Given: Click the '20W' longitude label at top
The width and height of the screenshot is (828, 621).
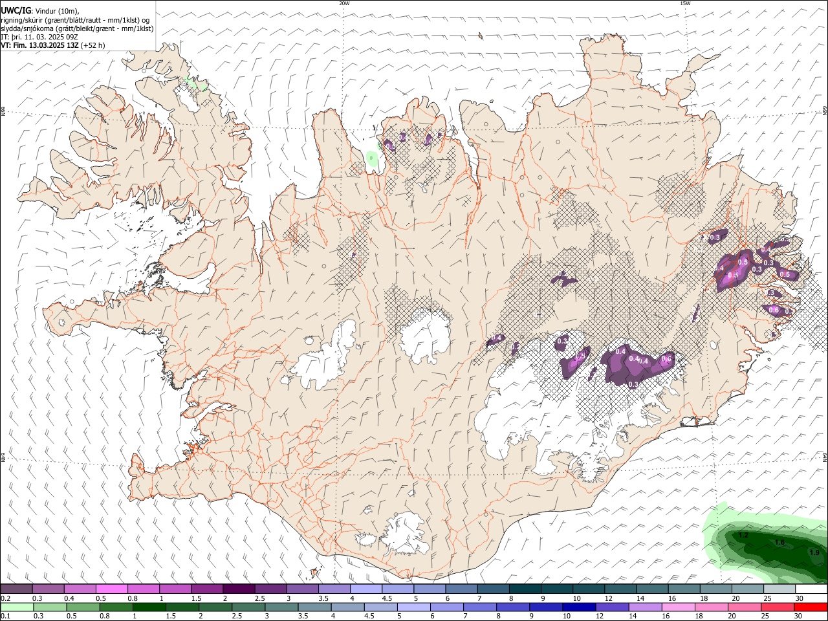Looking at the screenshot, I should (x=344, y=3).
